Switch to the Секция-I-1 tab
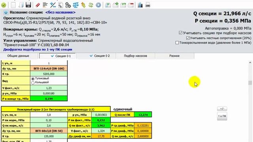The image size is (253, 142). coord(57,56)
